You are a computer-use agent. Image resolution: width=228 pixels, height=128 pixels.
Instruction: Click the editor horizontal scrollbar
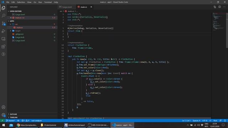click(139, 118)
